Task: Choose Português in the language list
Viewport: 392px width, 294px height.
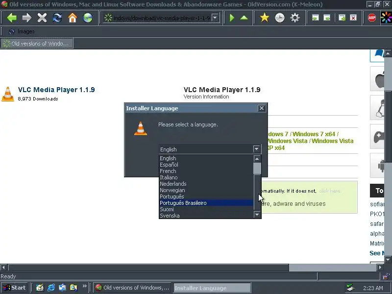Action: click(x=206, y=196)
